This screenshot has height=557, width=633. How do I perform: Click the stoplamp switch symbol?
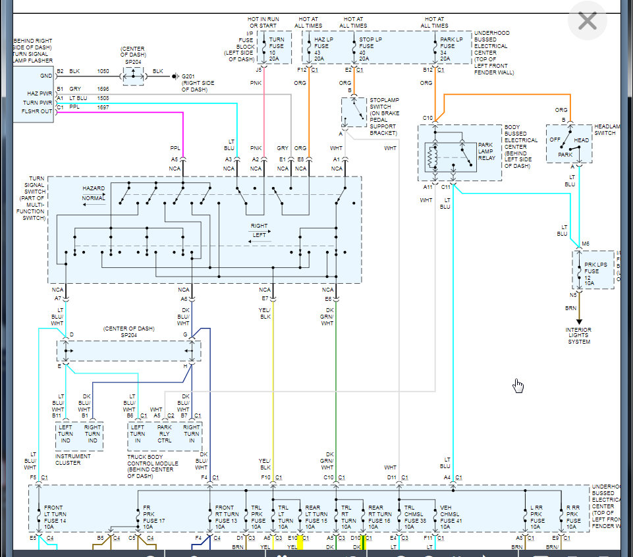(x=354, y=112)
